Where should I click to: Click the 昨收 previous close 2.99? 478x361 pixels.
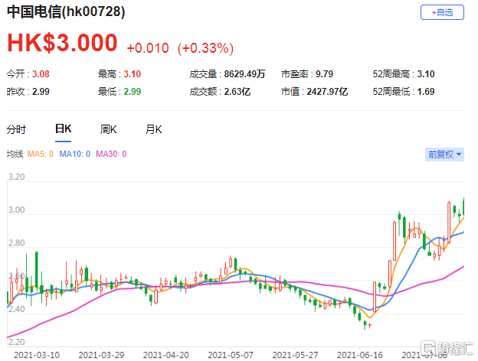41,92
